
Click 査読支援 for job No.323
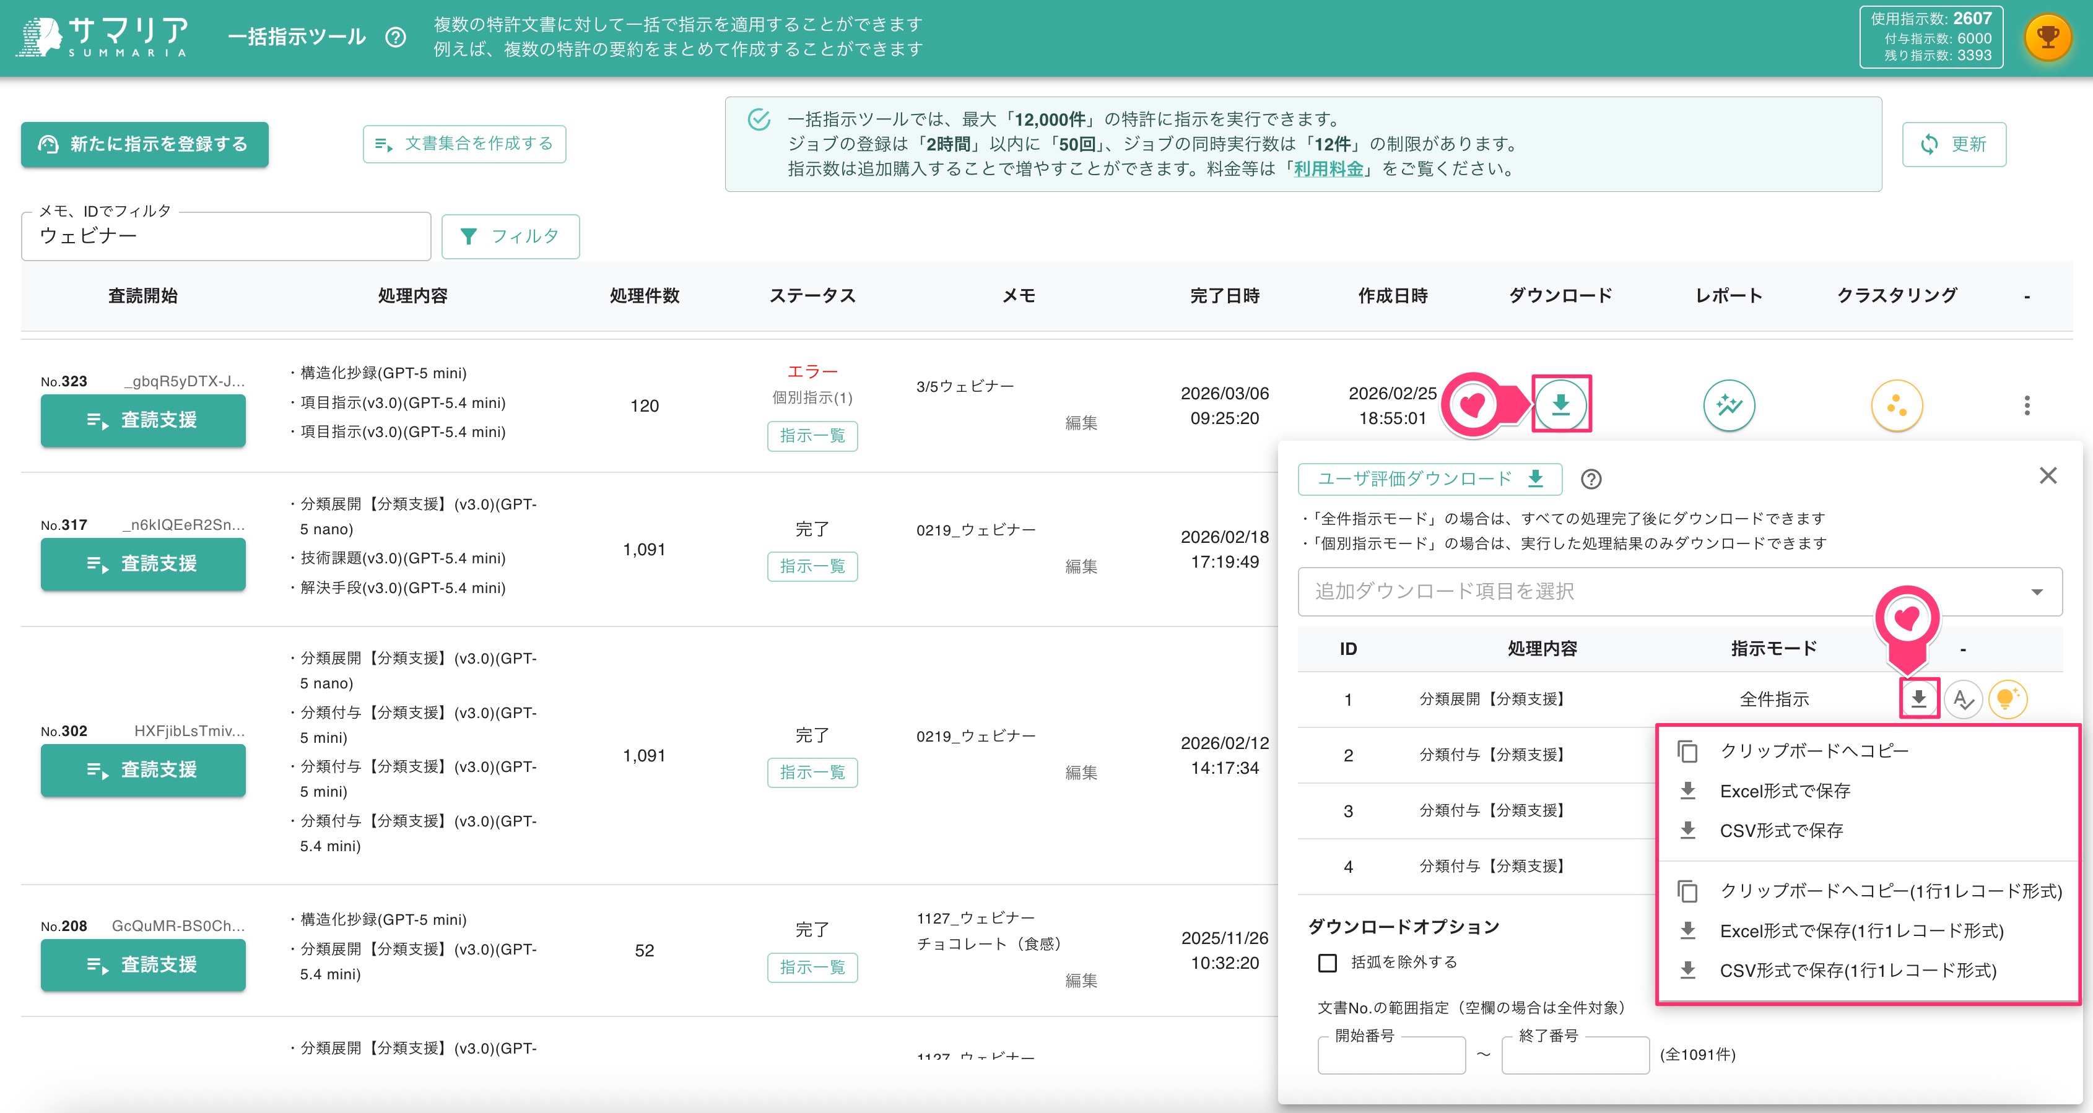[x=143, y=420]
